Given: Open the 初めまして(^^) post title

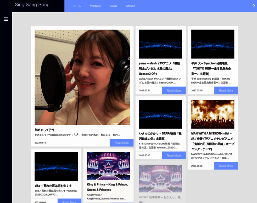Looking at the screenshot, I should (x=44, y=130).
